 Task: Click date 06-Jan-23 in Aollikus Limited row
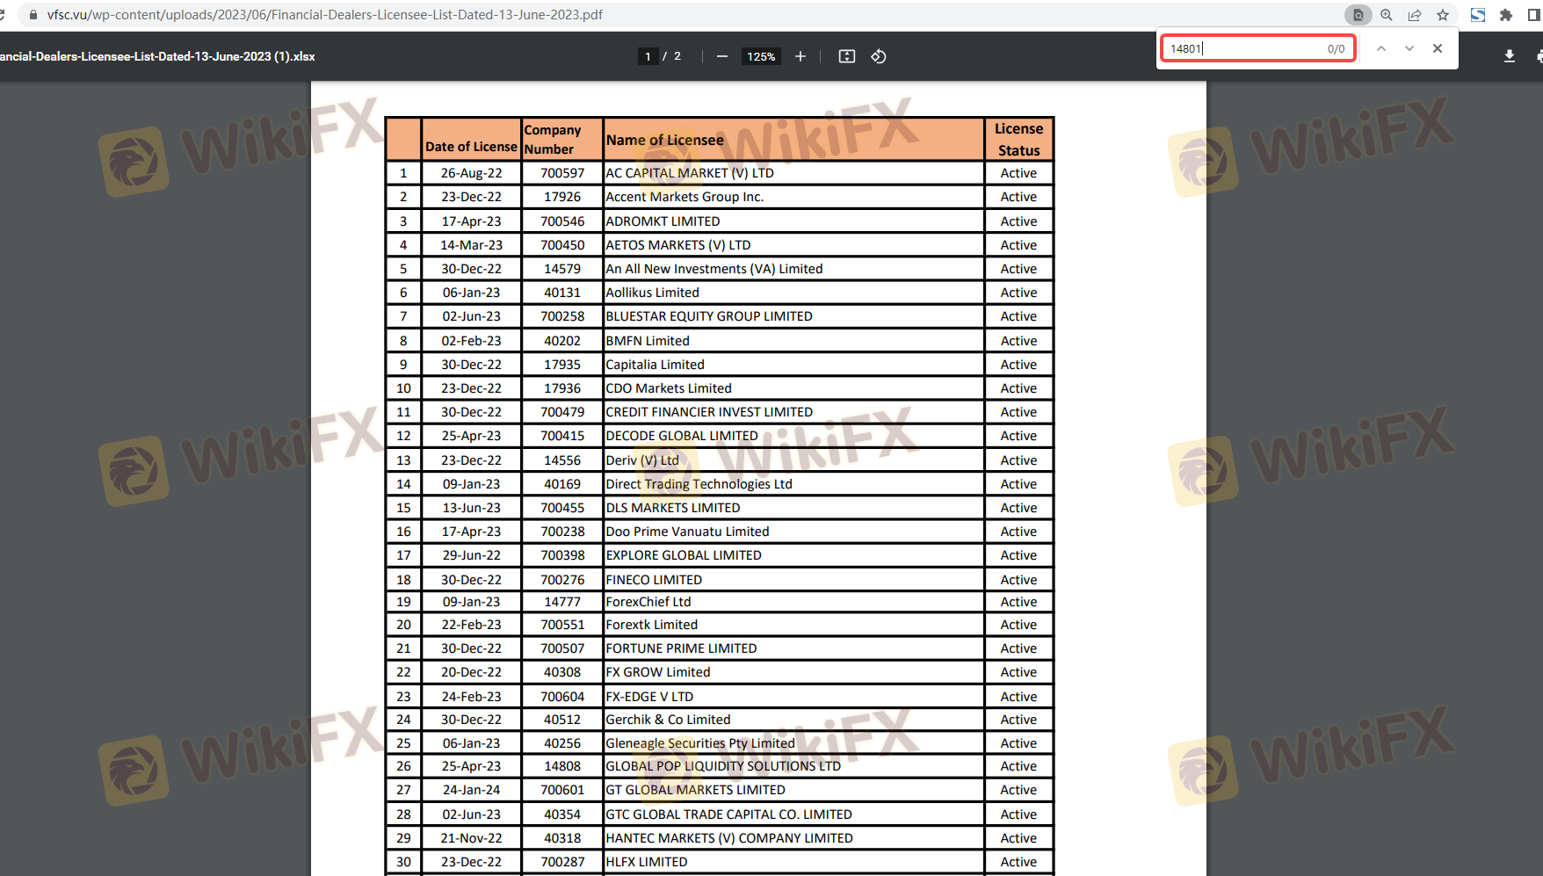tap(471, 293)
